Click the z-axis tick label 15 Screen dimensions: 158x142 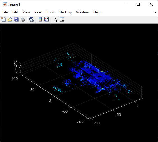pyautogui.click(x=16, y=62)
